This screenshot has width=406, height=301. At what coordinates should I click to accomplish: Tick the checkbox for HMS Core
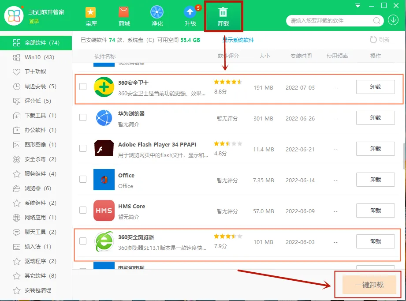click(x=83, y=210)
